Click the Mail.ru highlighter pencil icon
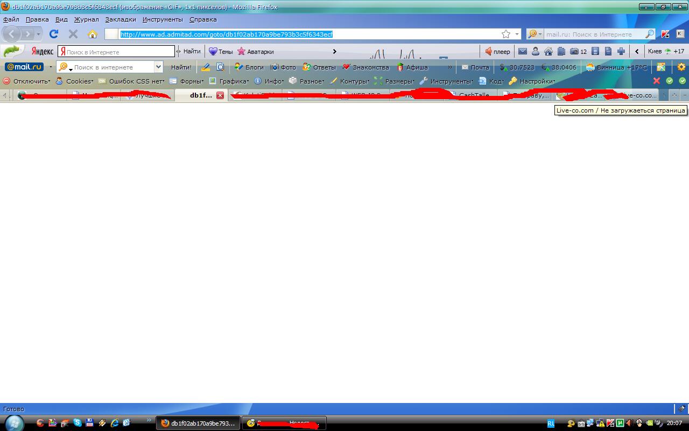 tap(205, 67)
